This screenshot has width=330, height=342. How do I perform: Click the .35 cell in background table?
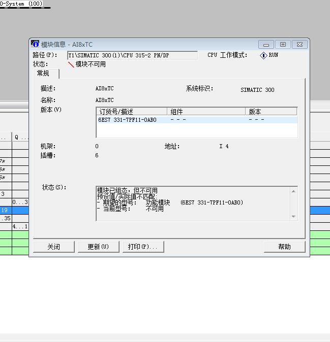pos(6,218)
